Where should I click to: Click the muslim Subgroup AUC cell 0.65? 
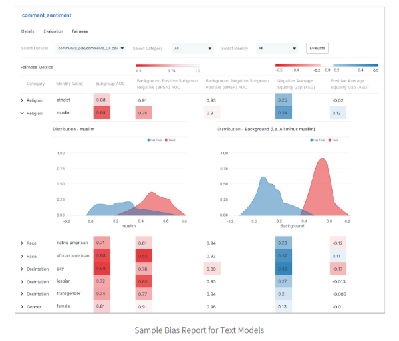click(x=101, y=113)
